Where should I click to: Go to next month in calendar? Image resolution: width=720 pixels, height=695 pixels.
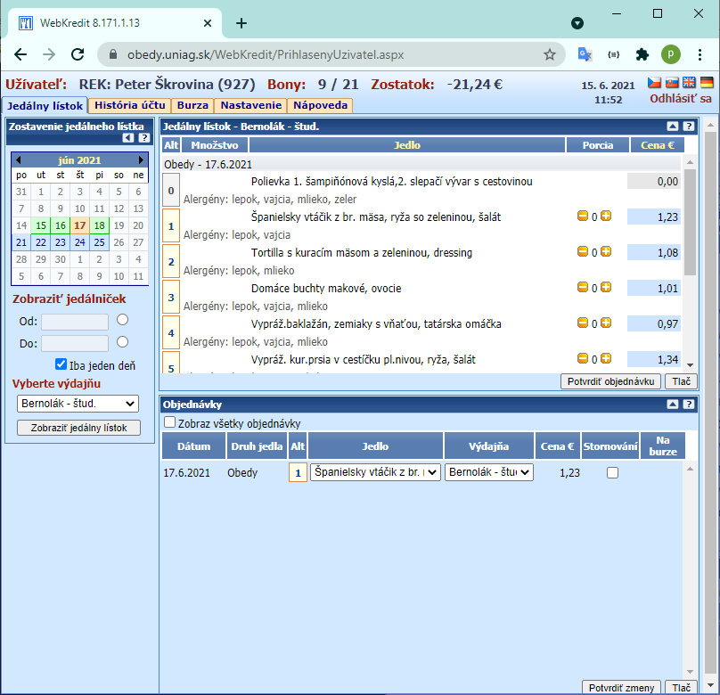click(x=141, y=159)
